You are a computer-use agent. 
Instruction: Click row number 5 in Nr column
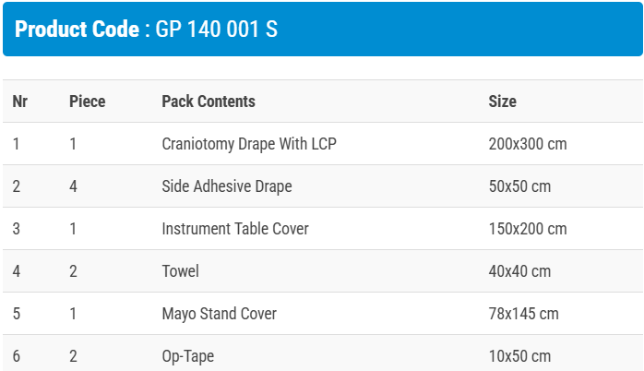coord(17,314)
